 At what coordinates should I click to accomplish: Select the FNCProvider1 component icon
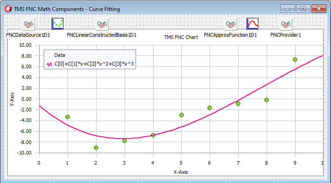click(285, 24)
